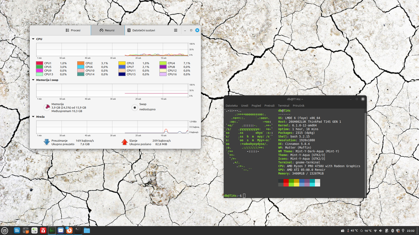Change the CPU7 blue color swatch
The height and width of the screenshot is (235, 419).
122,67
